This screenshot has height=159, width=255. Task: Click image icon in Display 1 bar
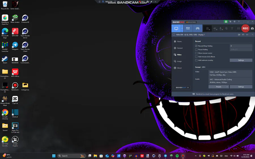tap(243, 35)
